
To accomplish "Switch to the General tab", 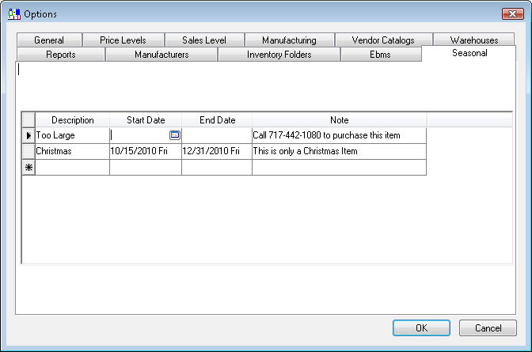I will pos(49,40).
